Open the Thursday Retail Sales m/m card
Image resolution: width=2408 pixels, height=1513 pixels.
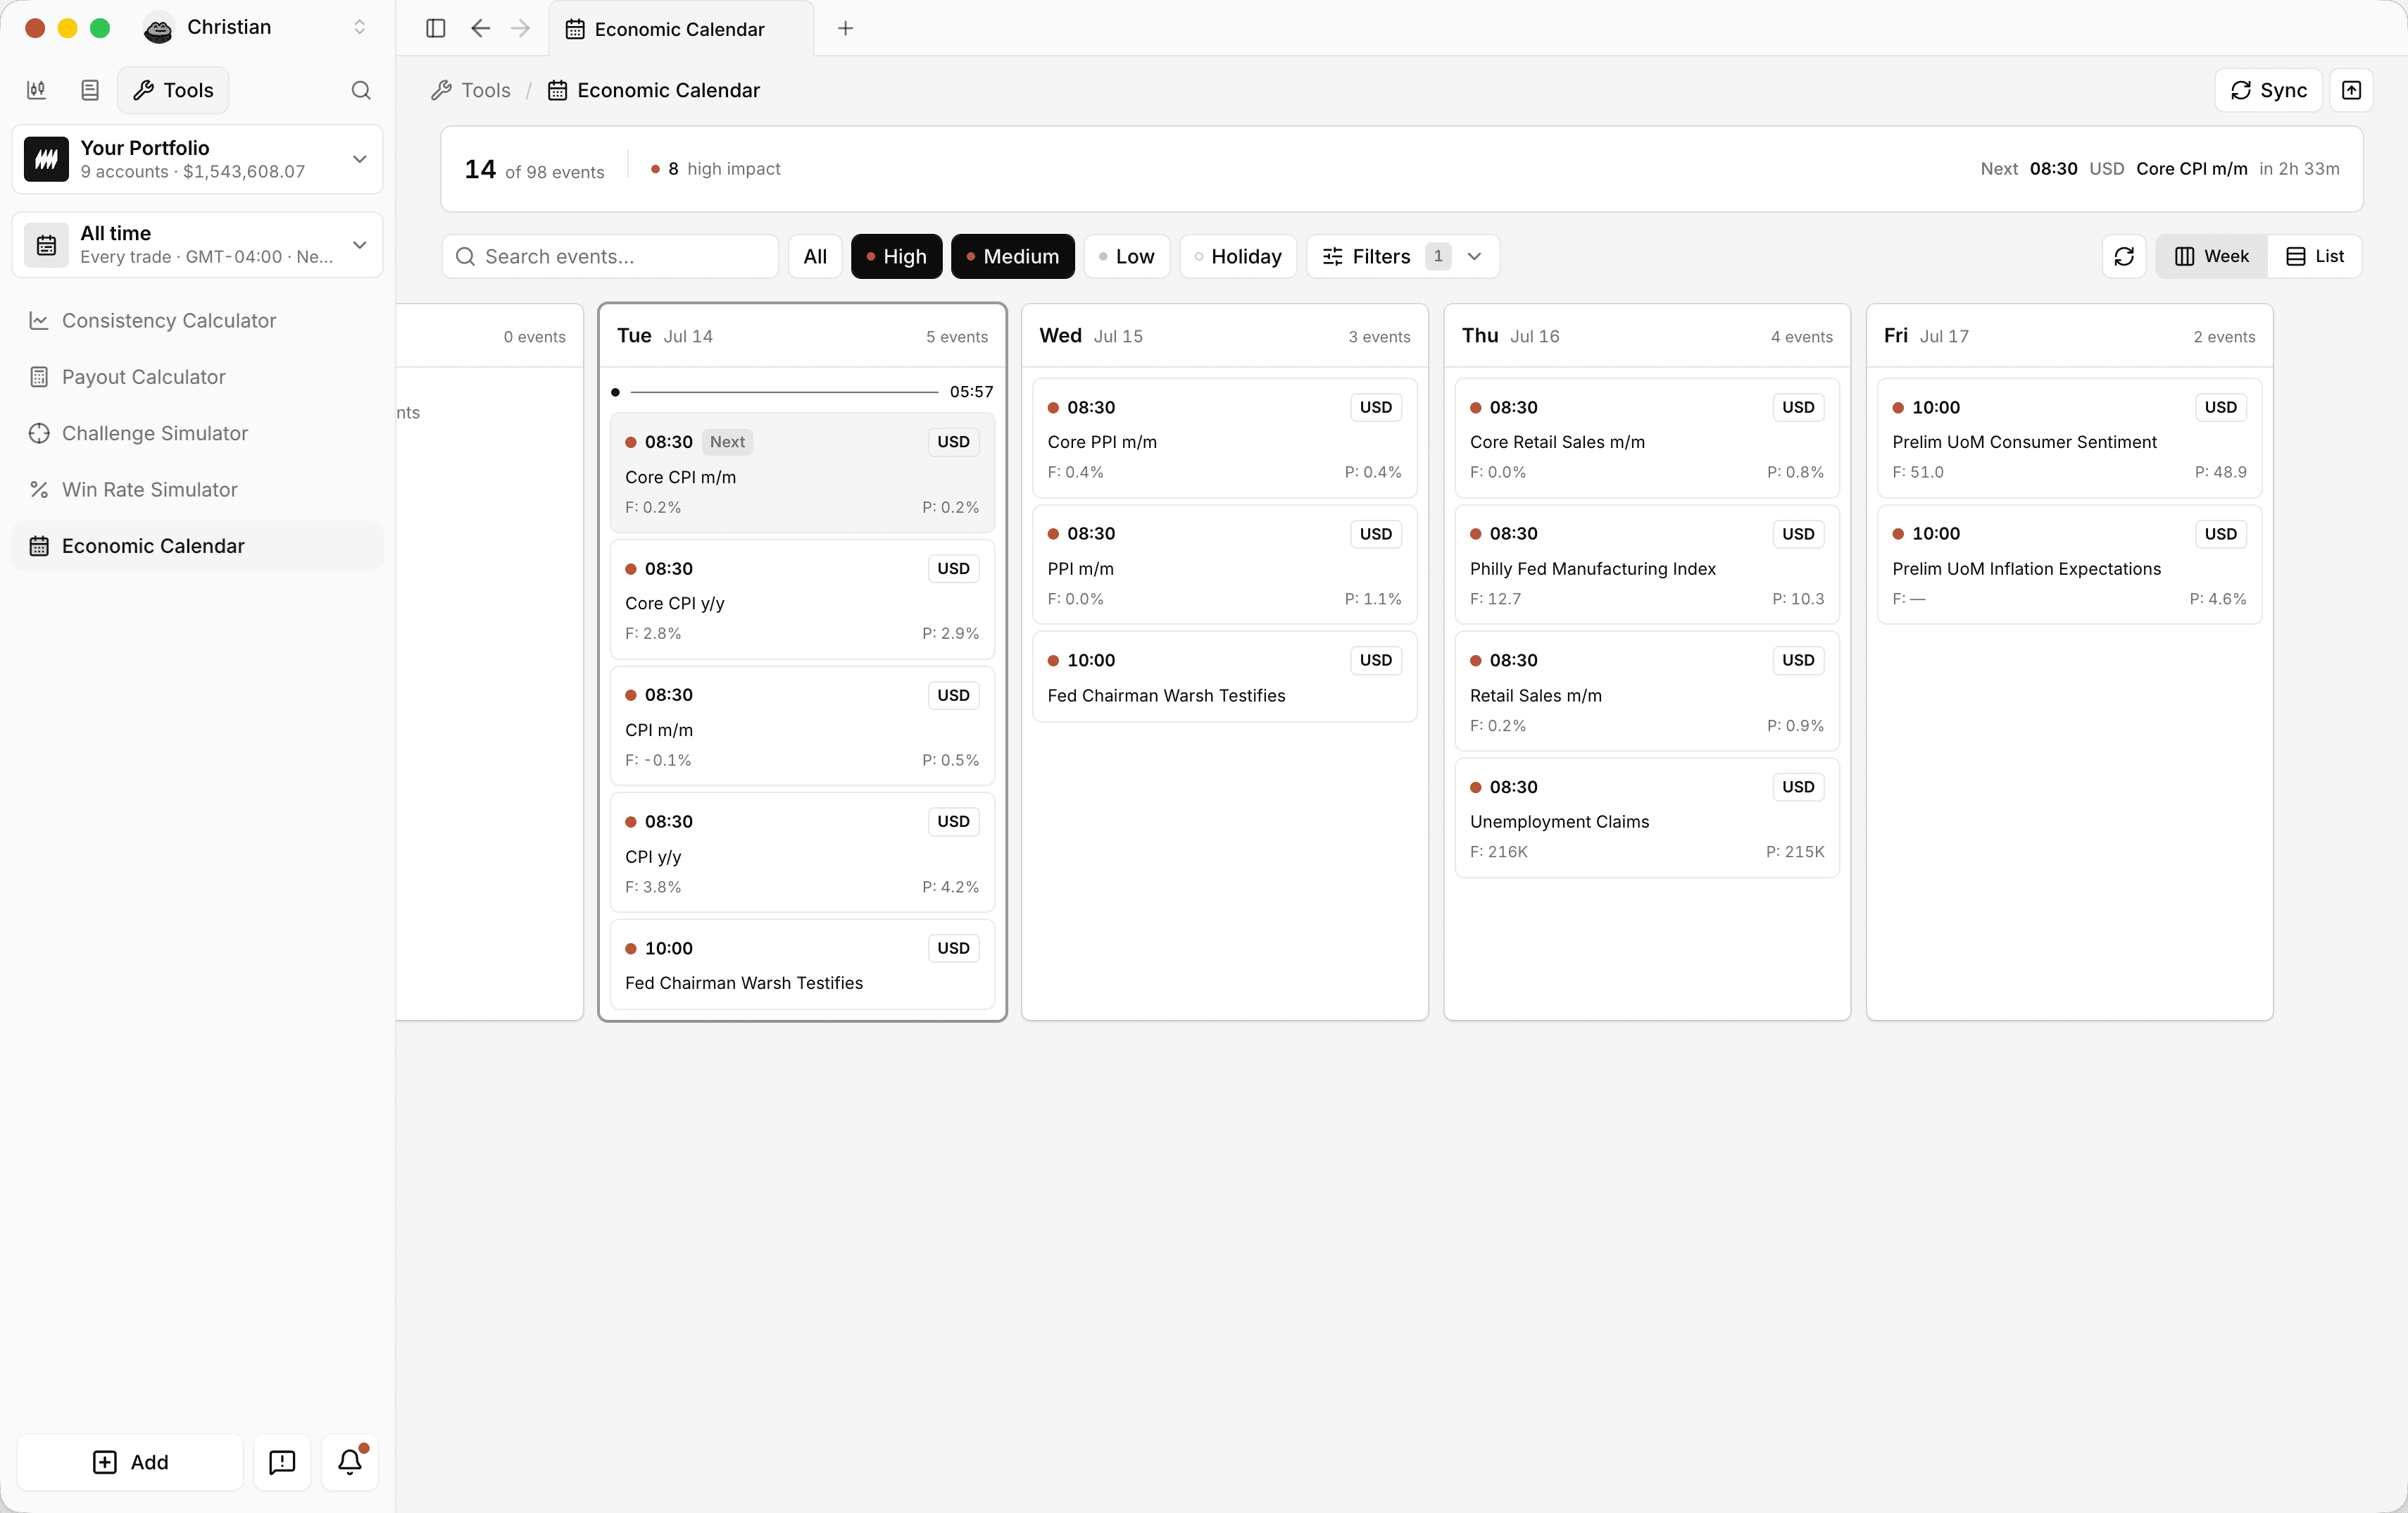1647,692
